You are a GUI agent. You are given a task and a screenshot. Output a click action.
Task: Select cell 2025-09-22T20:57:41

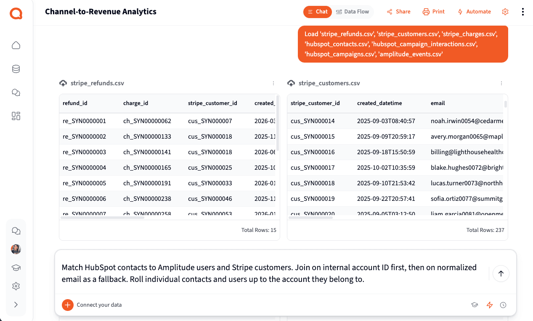coord(386,199)
